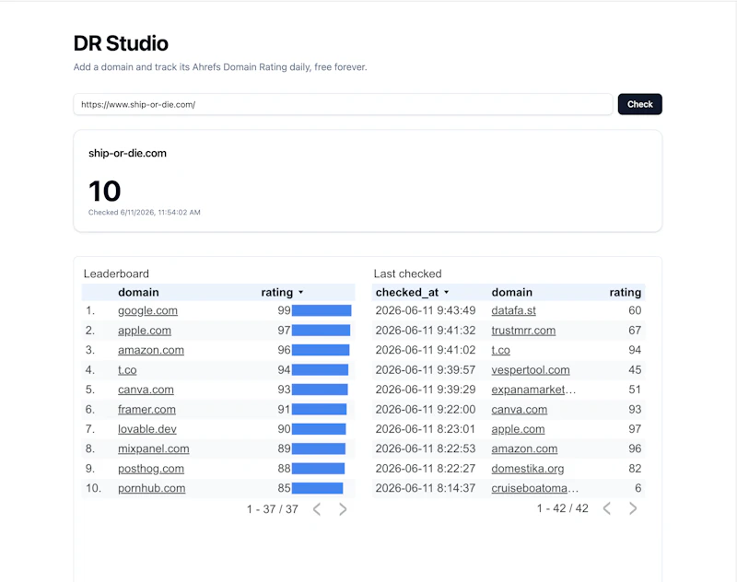
Task: Open canva.com link in Last checked
Action: coord(519,409)
